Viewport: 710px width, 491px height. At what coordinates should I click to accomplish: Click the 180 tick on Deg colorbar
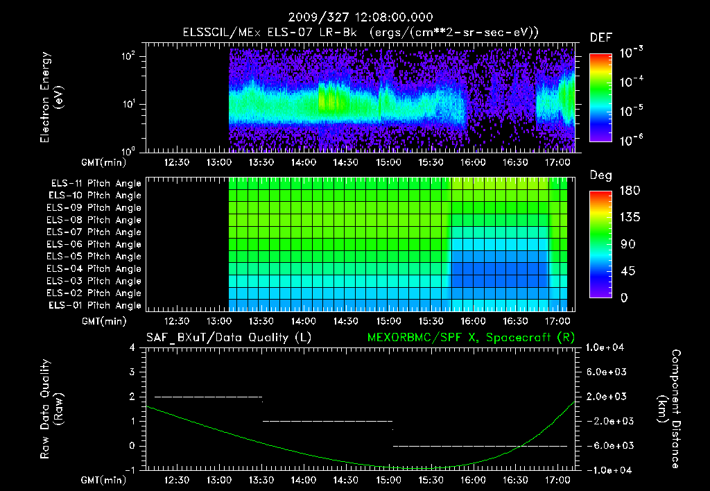[630, 191]
